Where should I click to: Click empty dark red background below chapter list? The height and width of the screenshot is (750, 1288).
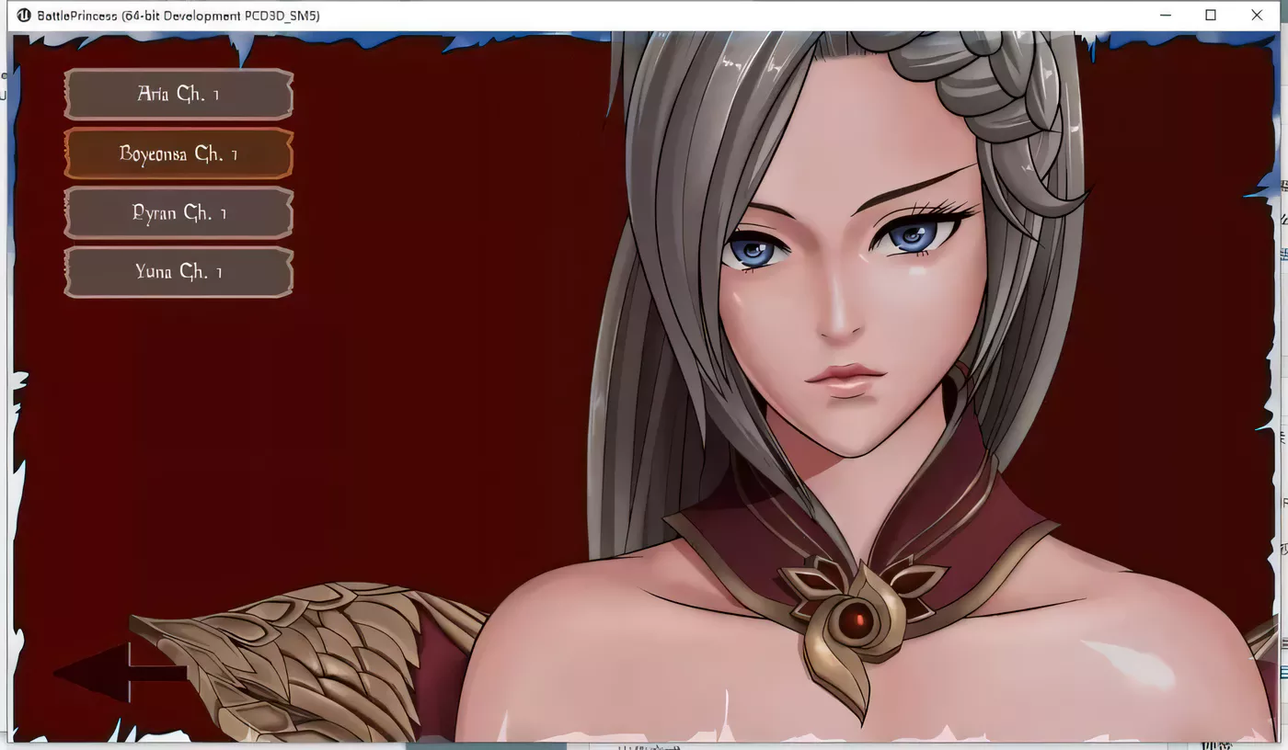(276, 441)
